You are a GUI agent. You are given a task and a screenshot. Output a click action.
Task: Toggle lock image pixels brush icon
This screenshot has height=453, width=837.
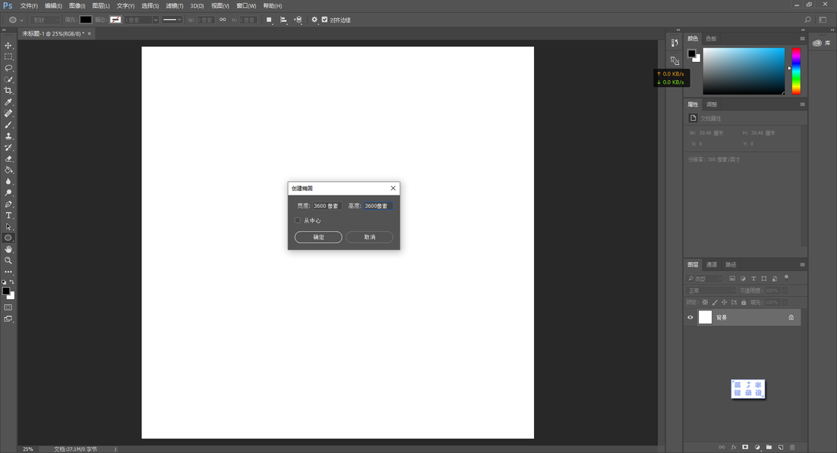coord(715,303)
